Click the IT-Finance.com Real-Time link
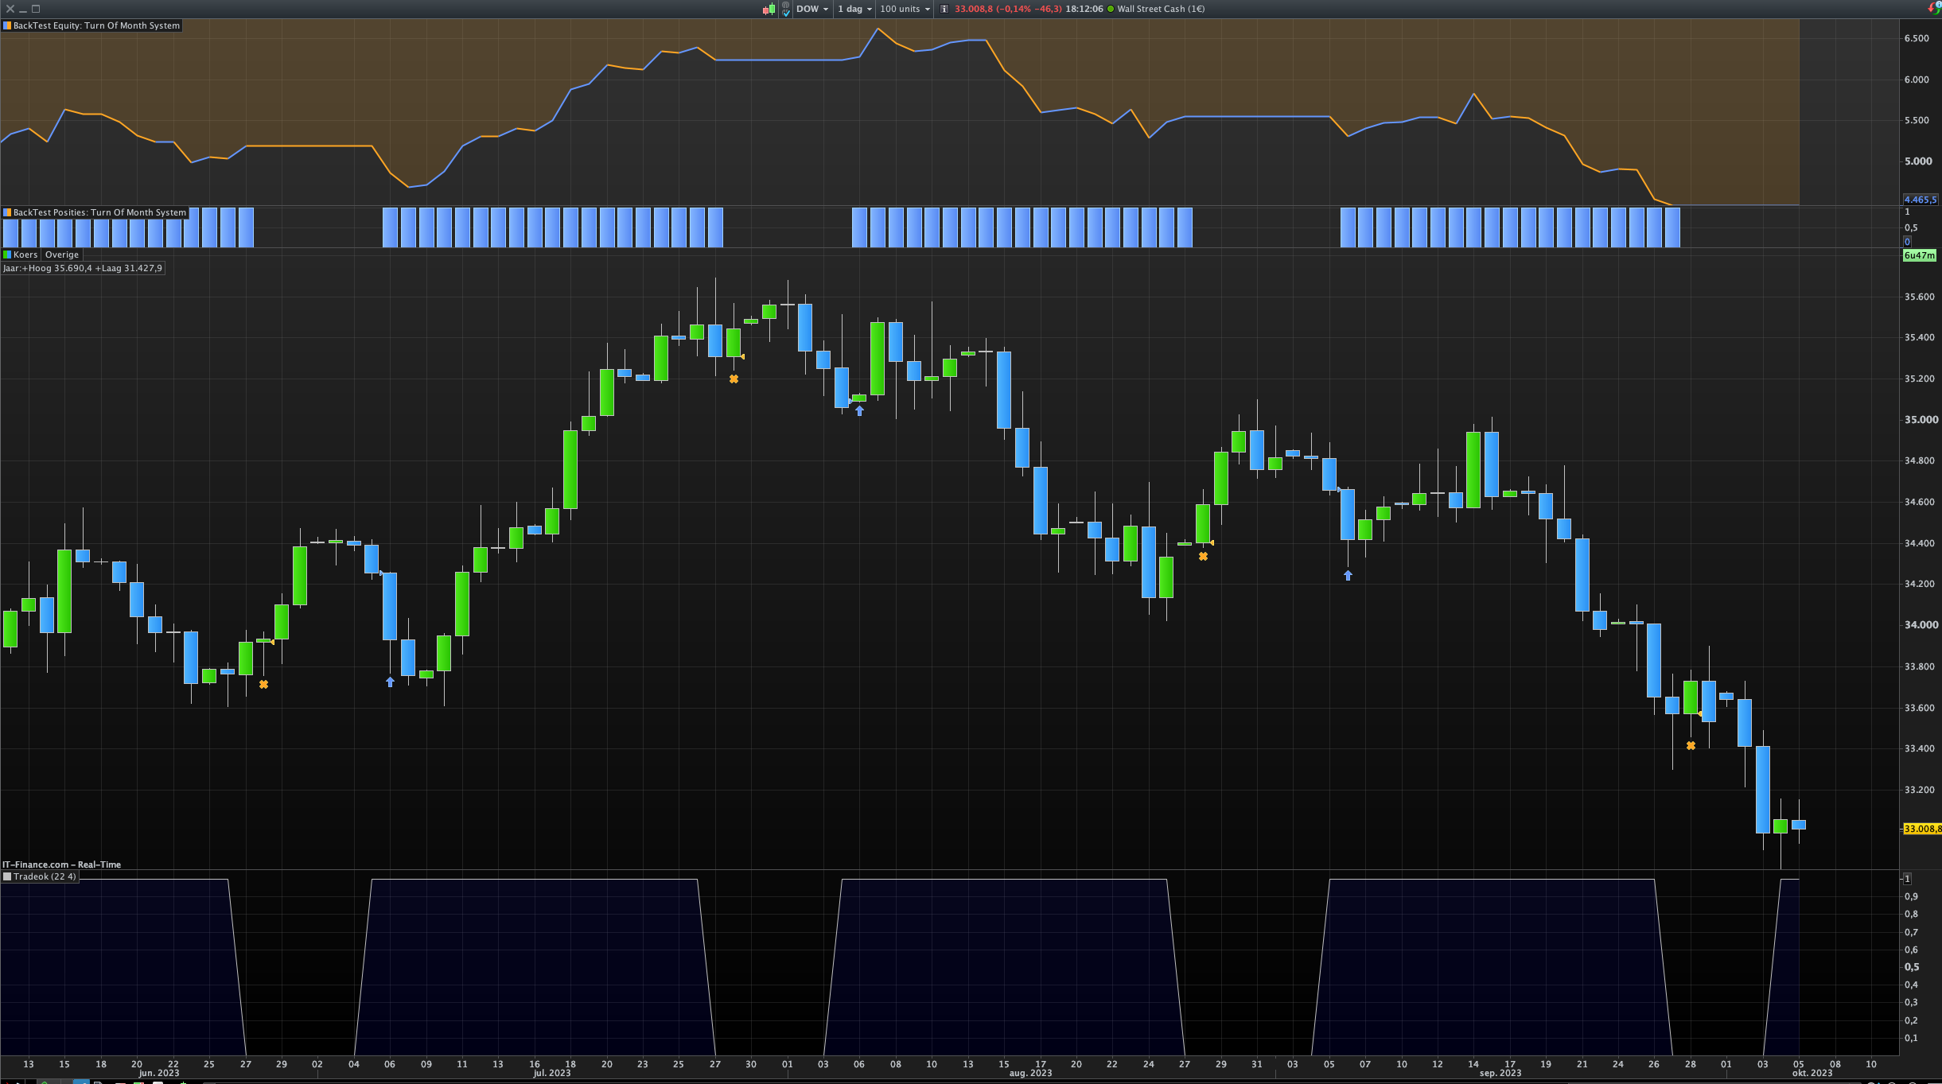The image size is (1942, 1084). coord(61,864)
